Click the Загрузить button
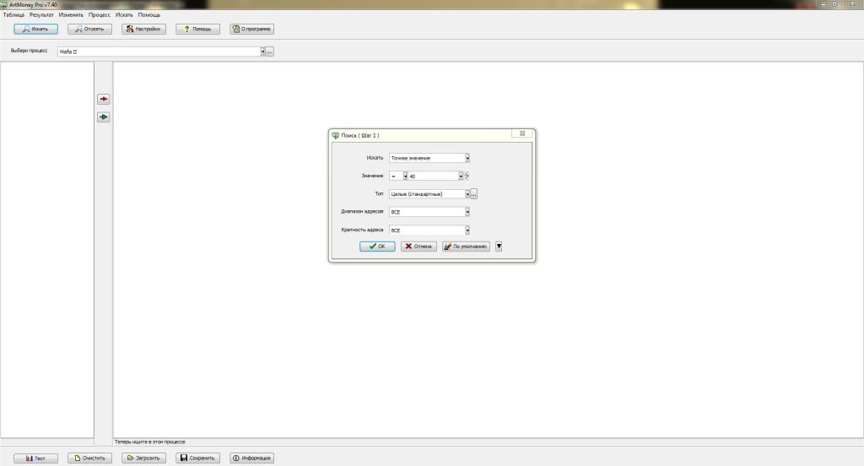Viewport: 864px width, 466px height. [x=143, y=458]
